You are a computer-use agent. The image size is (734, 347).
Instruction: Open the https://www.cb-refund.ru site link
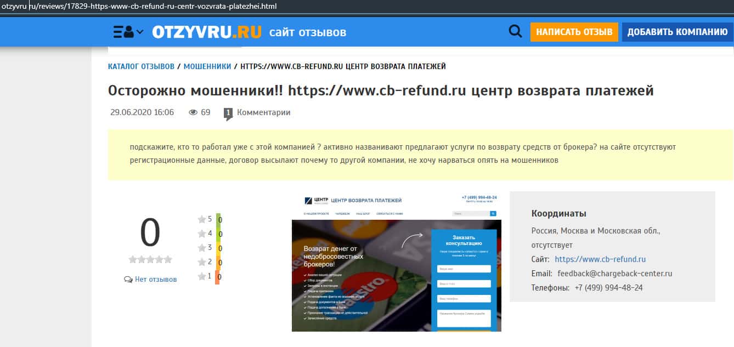point(600,259)
